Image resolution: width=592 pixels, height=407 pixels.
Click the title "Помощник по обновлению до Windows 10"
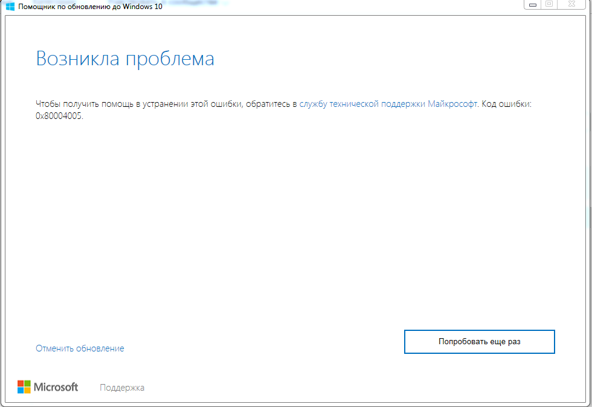click(x=90, y=7)
